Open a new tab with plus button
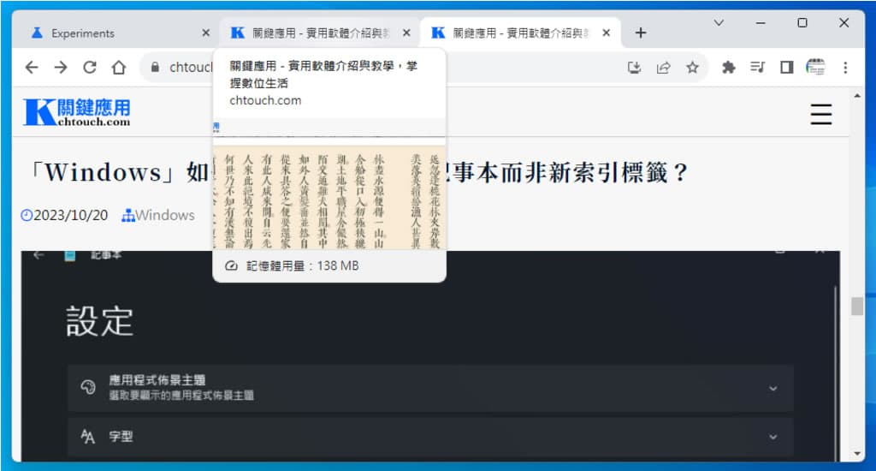Image resolution: width=876 pixels, height=471 pixels. pos(641,33)
